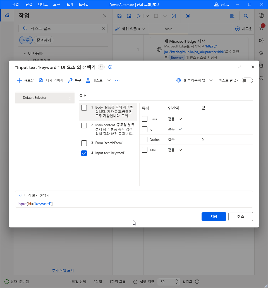
Task: Click the flow search magnifier icon
Action: tap(246, 16)
